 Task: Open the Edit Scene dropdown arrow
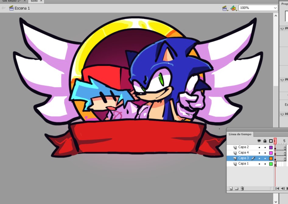(228, 10)
